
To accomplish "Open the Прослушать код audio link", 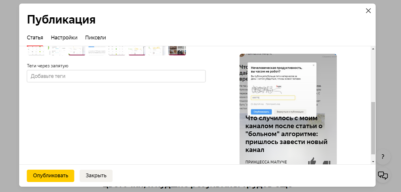I will 273,104.
